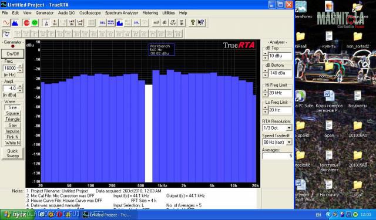Screen dimensions: 376x220
Task: Select the Бюджеты desktop document icon
Action: 358,99
